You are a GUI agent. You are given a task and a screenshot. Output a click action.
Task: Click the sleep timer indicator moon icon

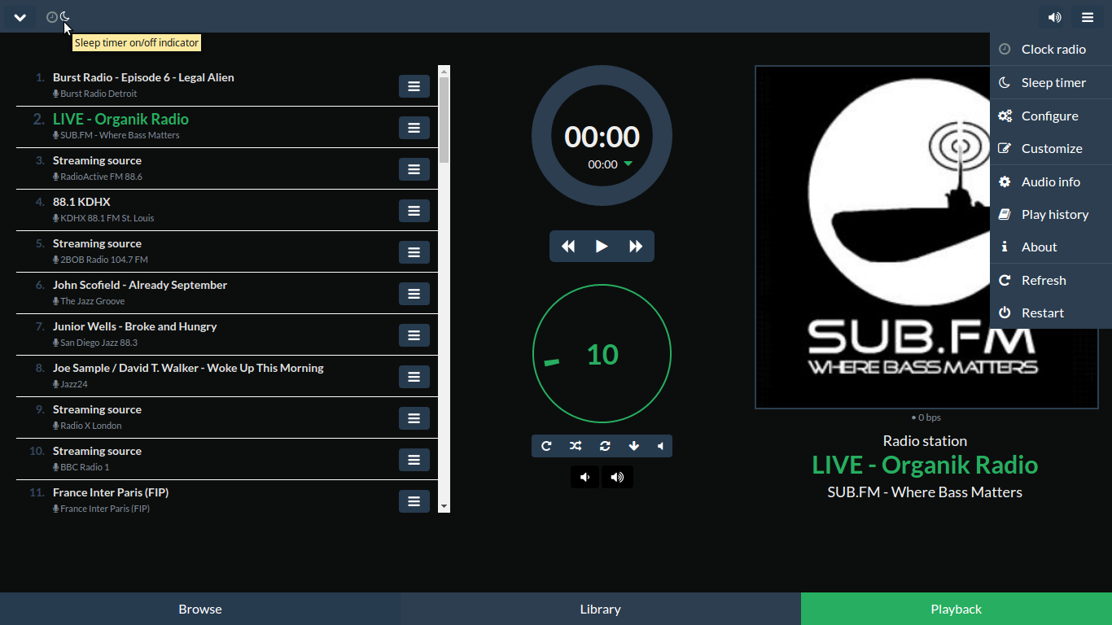tap(65, 17)
